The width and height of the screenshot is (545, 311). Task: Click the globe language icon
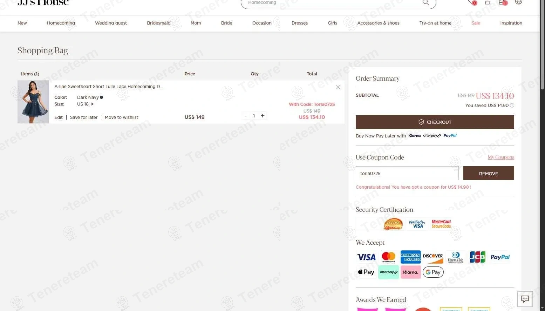pyautogui.click(x=519, y=2)
